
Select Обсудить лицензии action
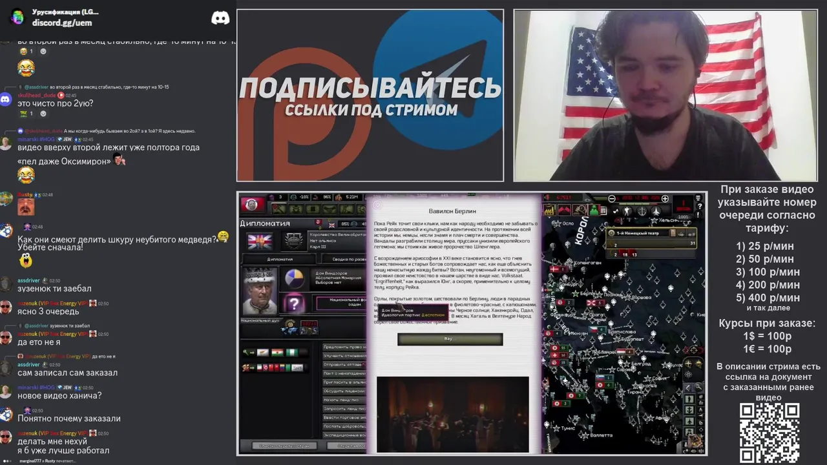[344, 391]
